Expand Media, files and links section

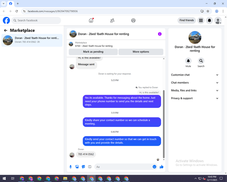click(x=195, y=91)
